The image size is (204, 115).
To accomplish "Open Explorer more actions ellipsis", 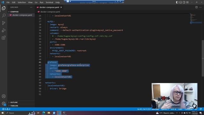I will point(31,7).
